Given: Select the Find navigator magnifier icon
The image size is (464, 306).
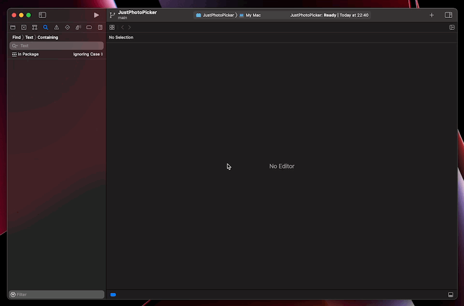Looking at the screenshot, I should click(45, 27).
